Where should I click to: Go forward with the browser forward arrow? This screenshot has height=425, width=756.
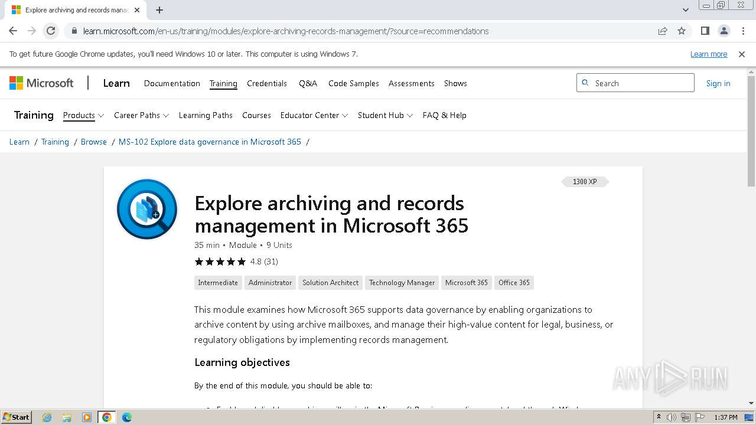click(32, 31)
